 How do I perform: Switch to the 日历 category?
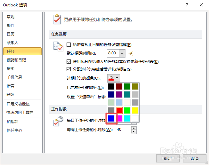22,34
